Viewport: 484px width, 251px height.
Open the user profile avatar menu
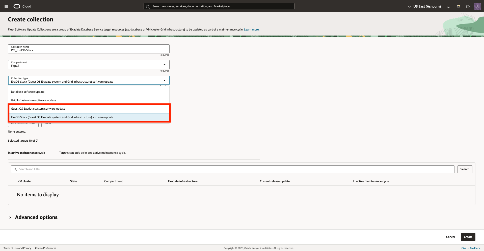point(477,6)
